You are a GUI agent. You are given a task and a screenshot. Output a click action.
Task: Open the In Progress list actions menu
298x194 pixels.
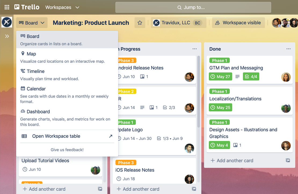click(x=194, y=49)
